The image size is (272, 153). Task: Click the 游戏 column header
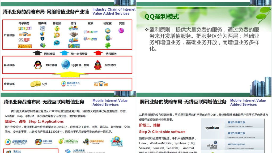(73, 23)
